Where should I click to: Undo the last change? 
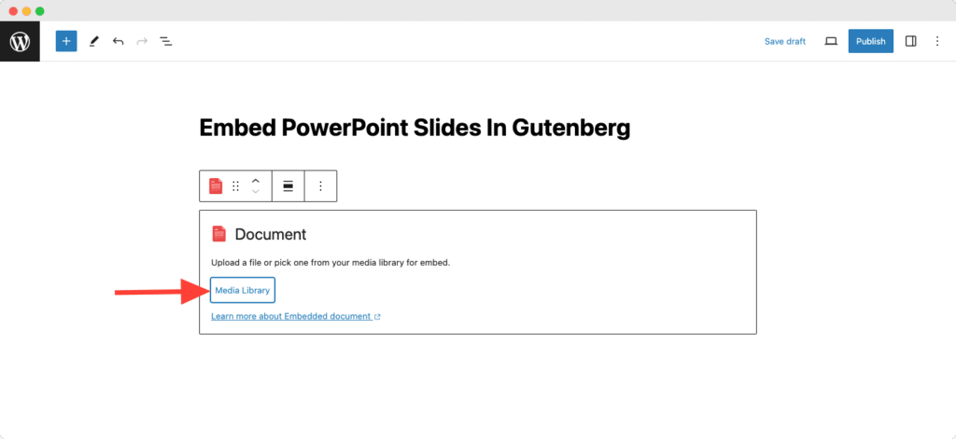118,41
